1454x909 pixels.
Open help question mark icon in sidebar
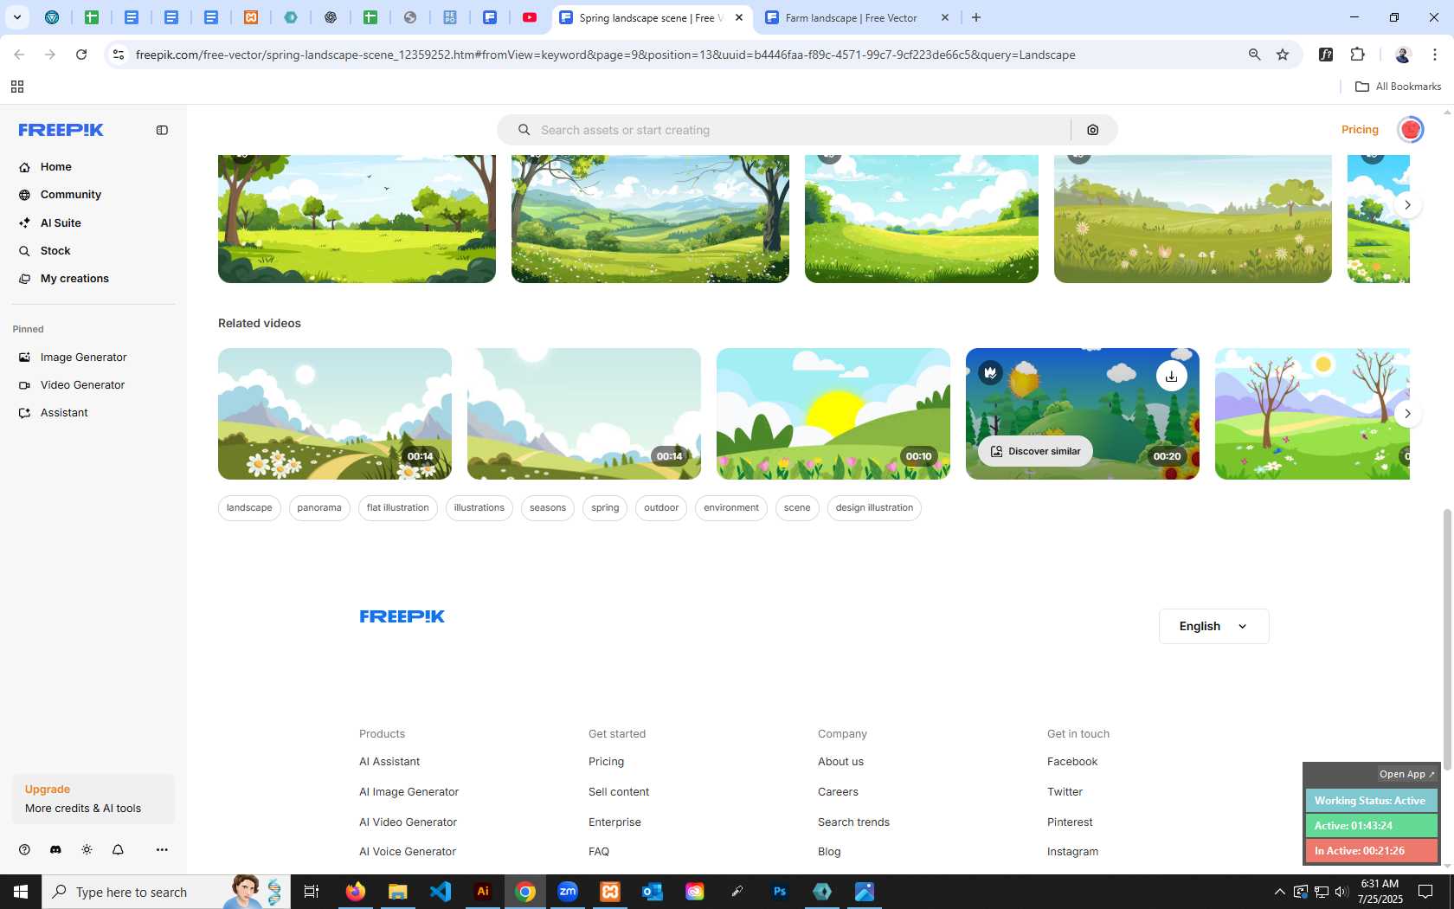24,850
